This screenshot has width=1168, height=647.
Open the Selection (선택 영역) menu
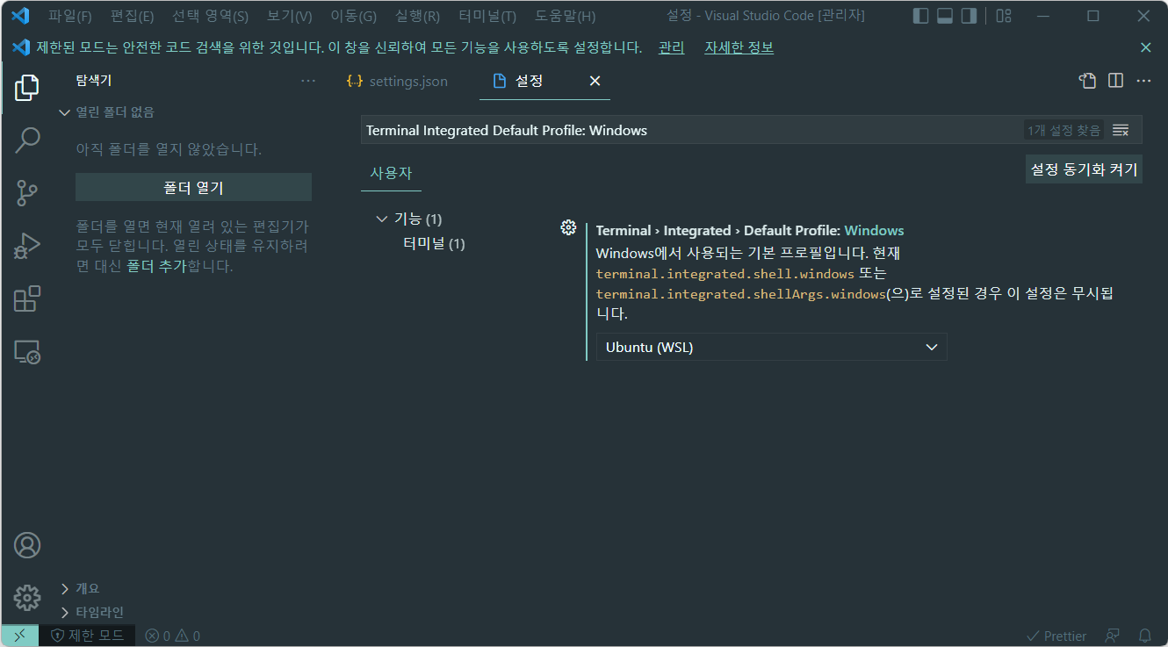coord(210,16)
